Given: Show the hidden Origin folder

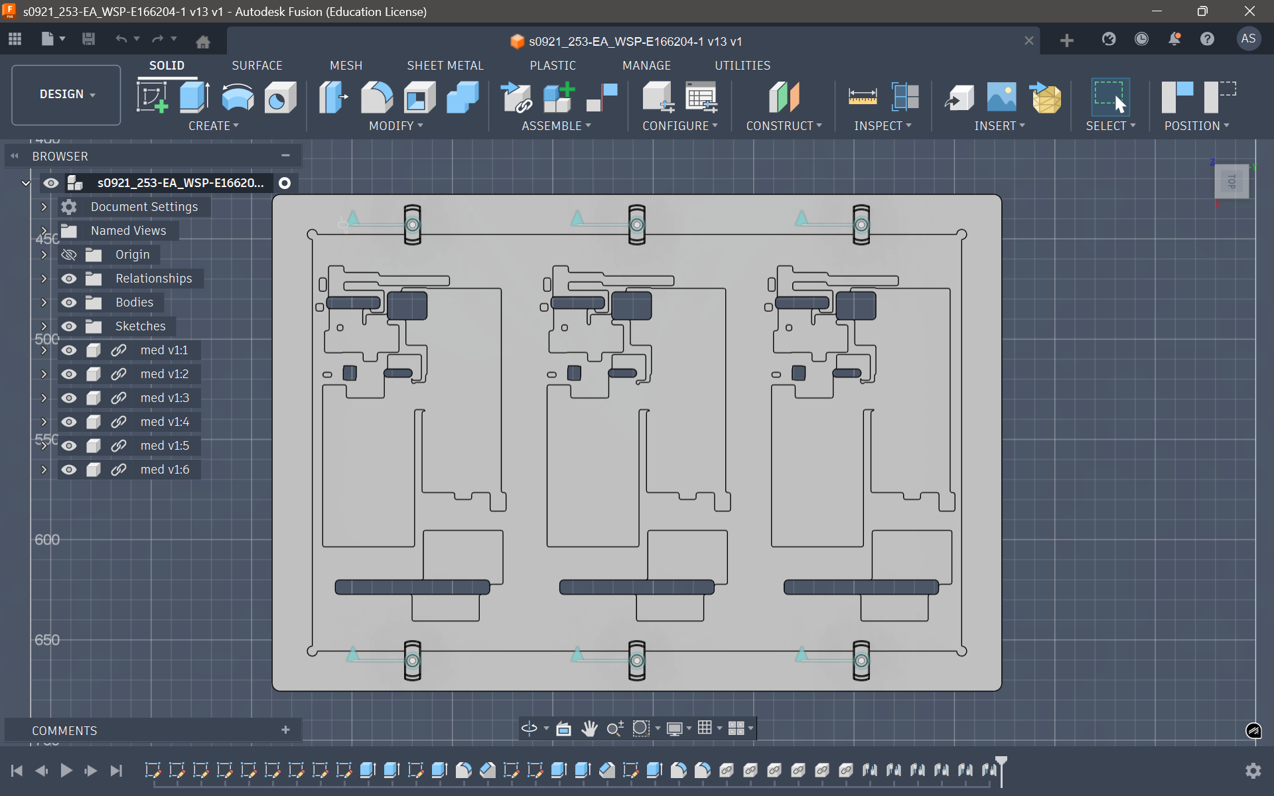Looking at the screenshot, I should [69, 255].
